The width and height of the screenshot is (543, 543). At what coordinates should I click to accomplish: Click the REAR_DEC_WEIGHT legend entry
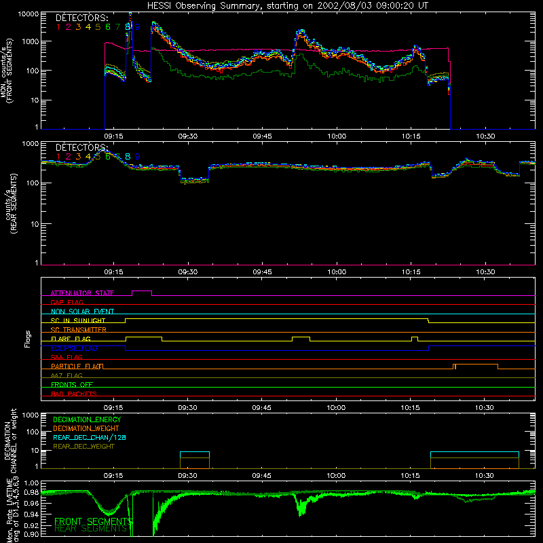83,447
